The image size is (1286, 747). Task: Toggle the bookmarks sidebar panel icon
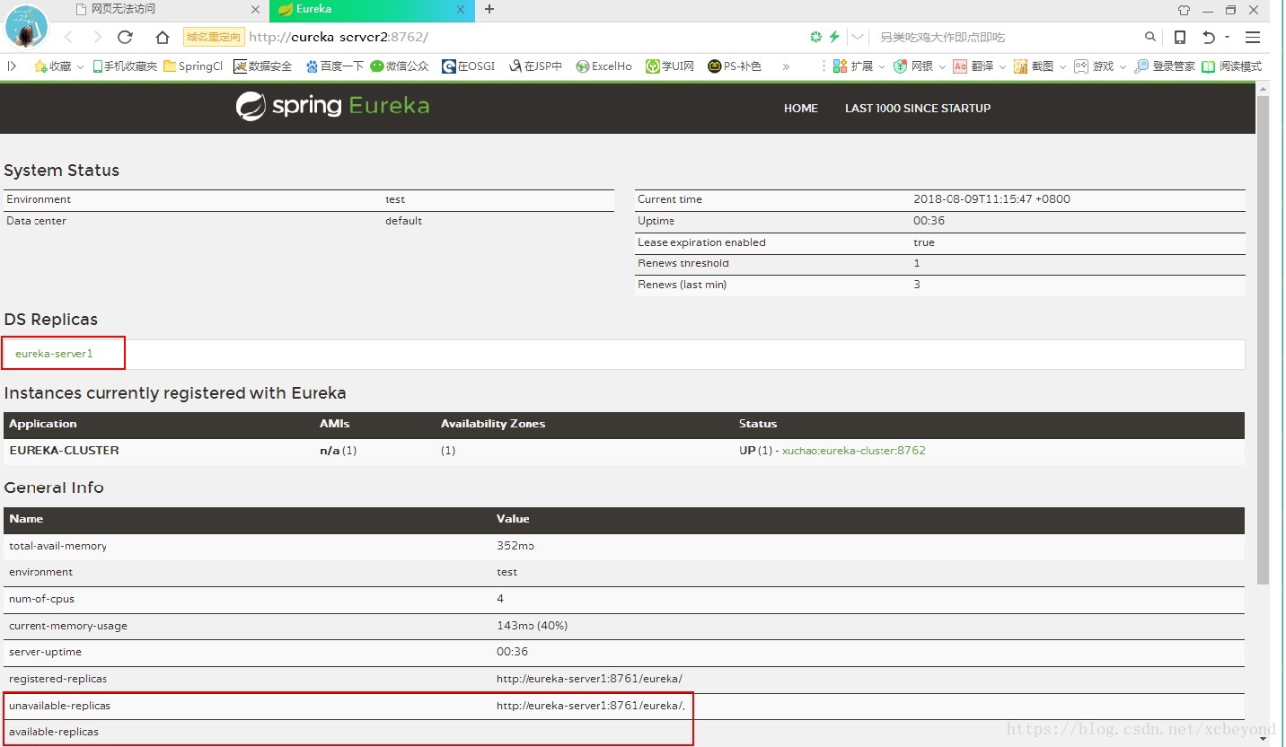(12, 66)
